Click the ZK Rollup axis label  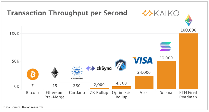coord(99,93)
